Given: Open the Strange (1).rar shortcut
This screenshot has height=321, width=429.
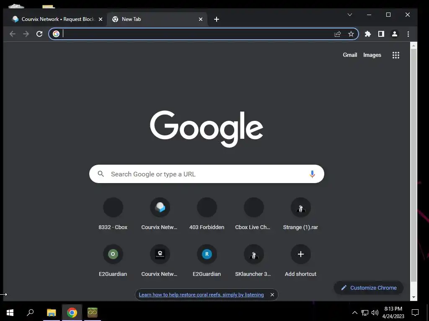Looking at the screenshot, I should [x=301, y=214].
